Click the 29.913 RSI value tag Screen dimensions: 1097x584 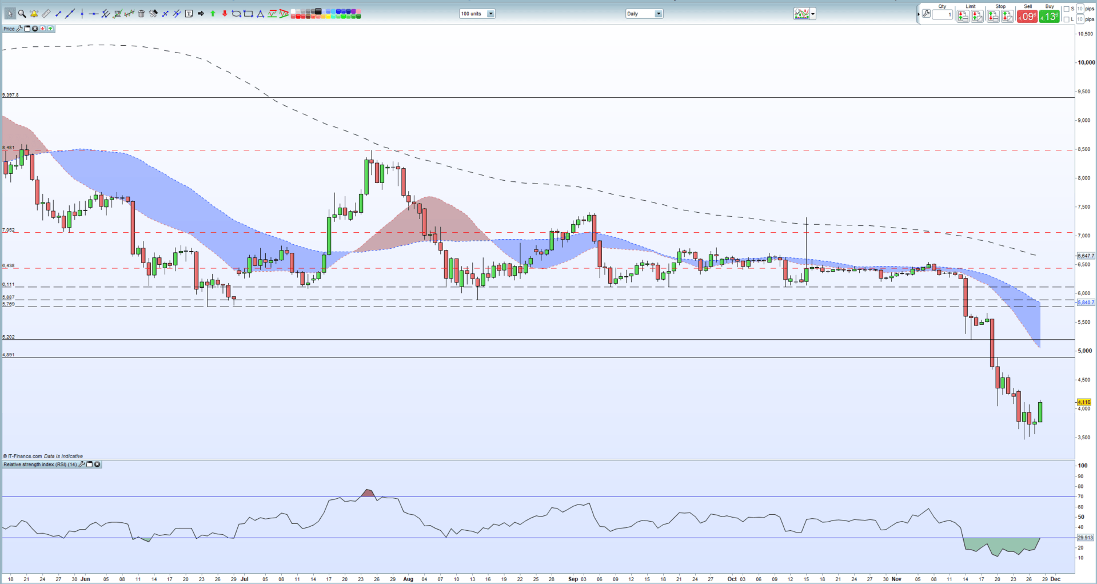click(x=1085, y=538)
